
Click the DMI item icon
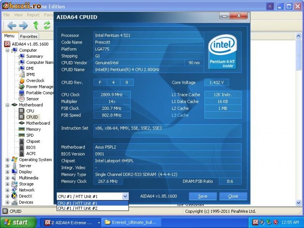(x=21, y=69)
